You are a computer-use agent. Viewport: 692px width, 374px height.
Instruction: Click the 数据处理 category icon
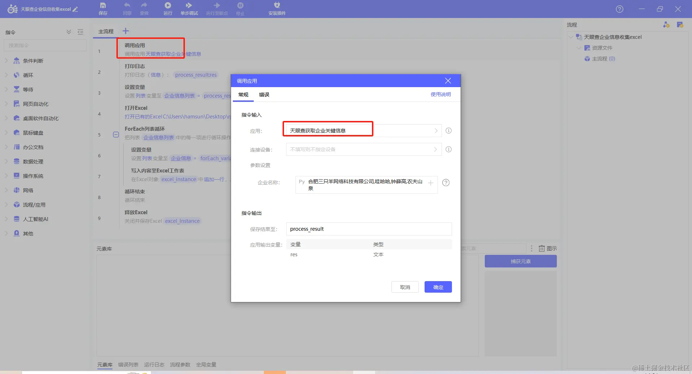[17, 162]
